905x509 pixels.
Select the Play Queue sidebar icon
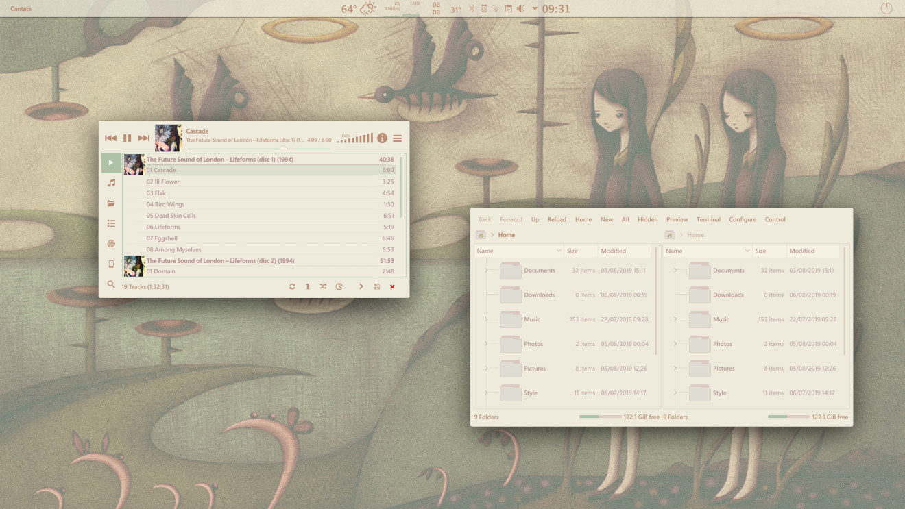pos(111,162)
